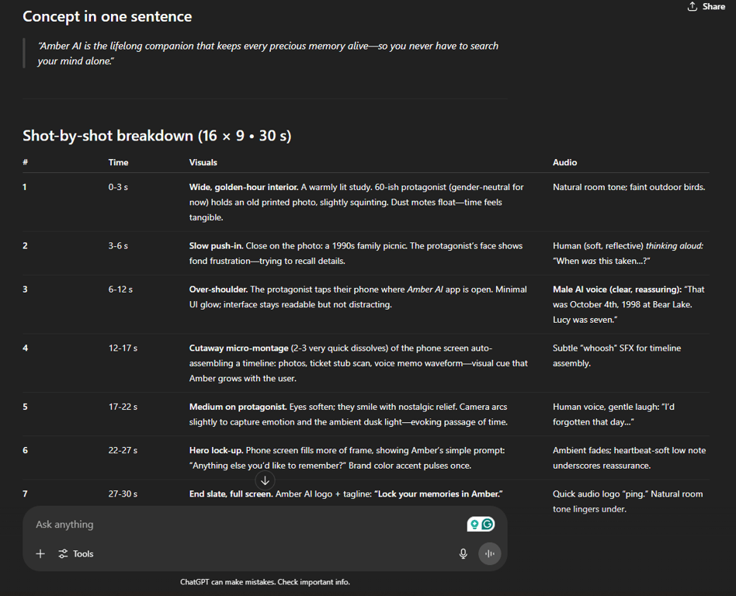Viewport: 736px width, 596px height.
Task: Open the Share dialog via Share label
Action: pyautogui.click(x=713, y=6)
